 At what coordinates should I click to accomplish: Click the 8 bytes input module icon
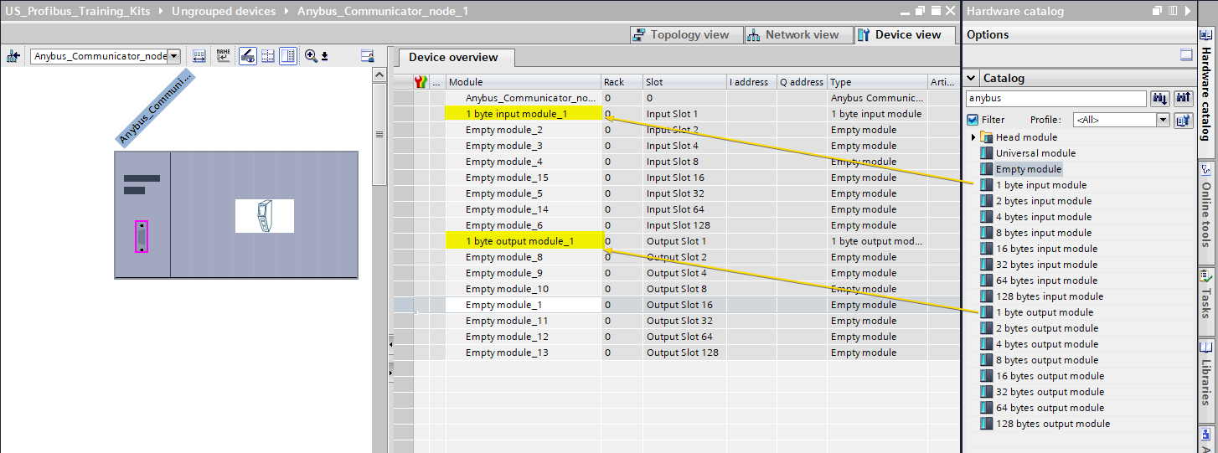tap(986, 233)
